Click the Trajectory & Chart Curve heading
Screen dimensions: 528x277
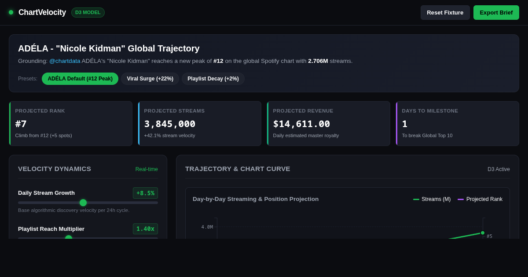tap(238, 169)
